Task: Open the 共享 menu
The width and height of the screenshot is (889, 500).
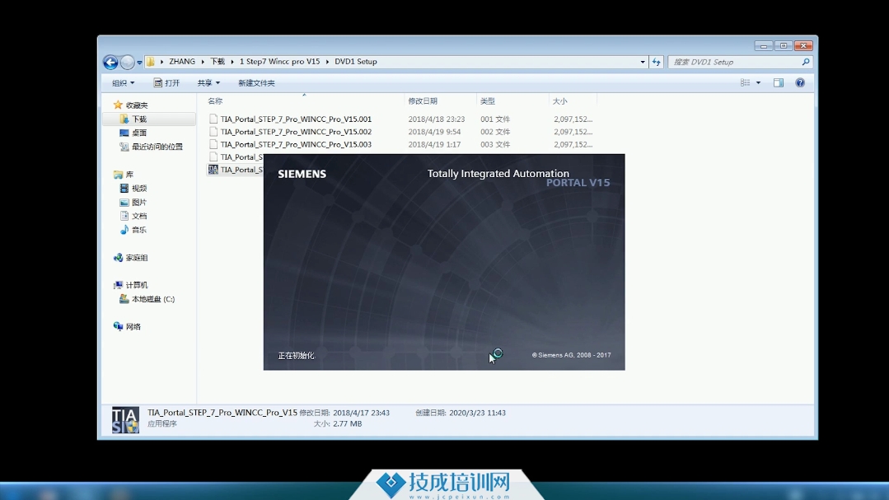Action: (208, 82)
